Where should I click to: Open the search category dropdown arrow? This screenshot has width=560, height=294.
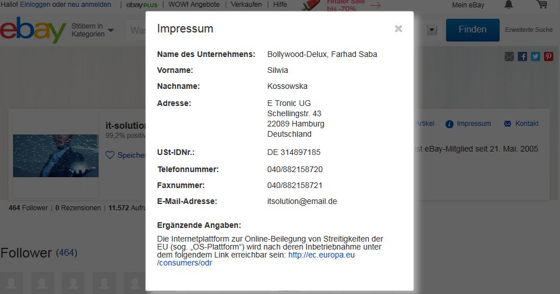click(x=432, y=30)
